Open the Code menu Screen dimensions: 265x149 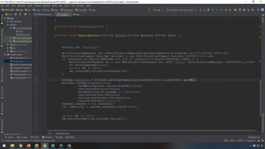(30, 6)
